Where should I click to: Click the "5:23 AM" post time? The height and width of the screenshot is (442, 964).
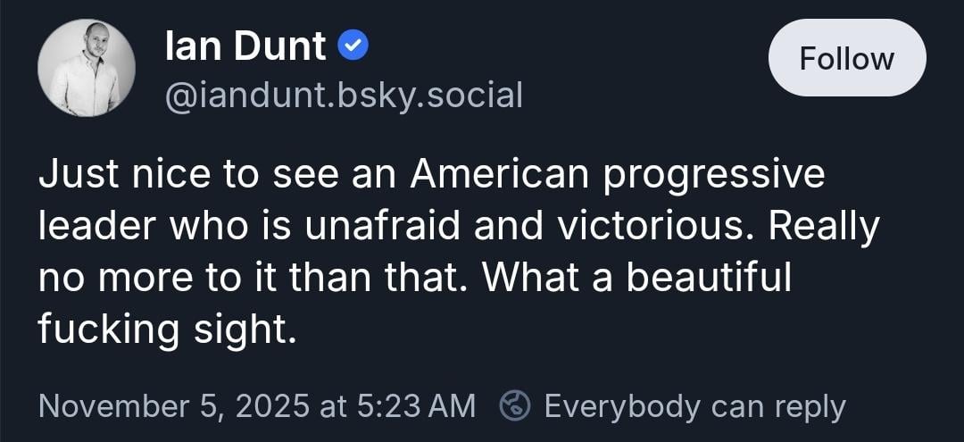coord(417,406)
